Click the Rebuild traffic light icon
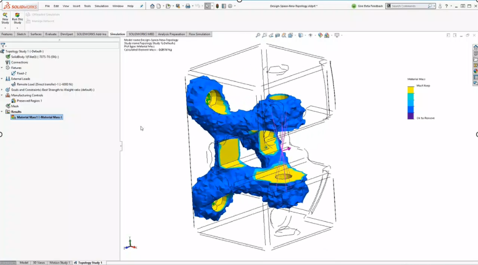Screen dimensions: 478x265 click(217, 6)
